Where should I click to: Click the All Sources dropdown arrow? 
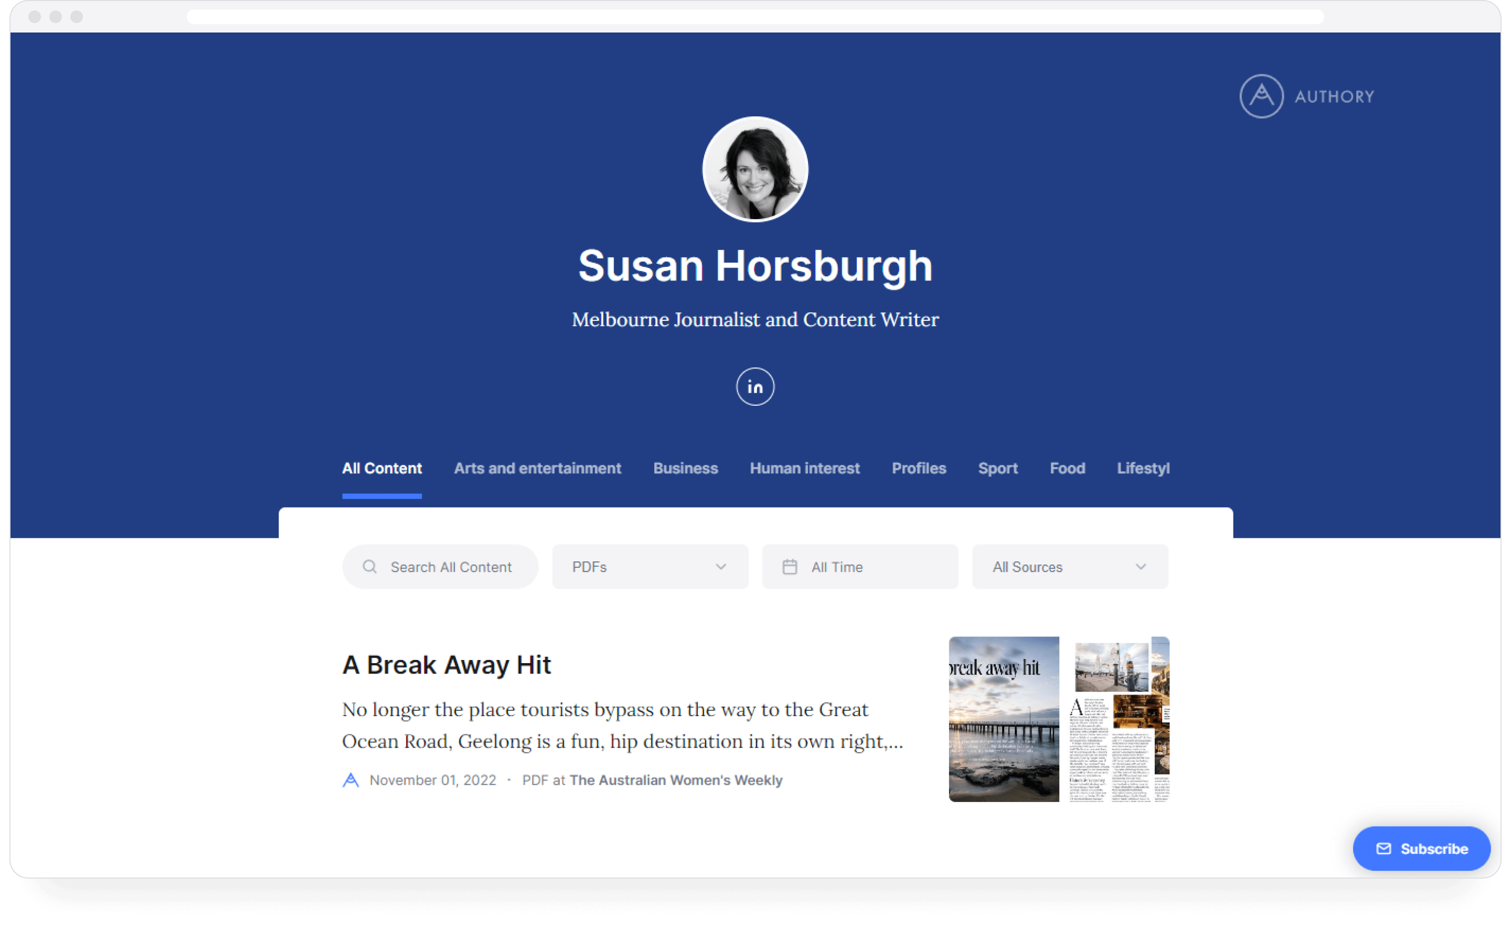tap(1142, 565)
